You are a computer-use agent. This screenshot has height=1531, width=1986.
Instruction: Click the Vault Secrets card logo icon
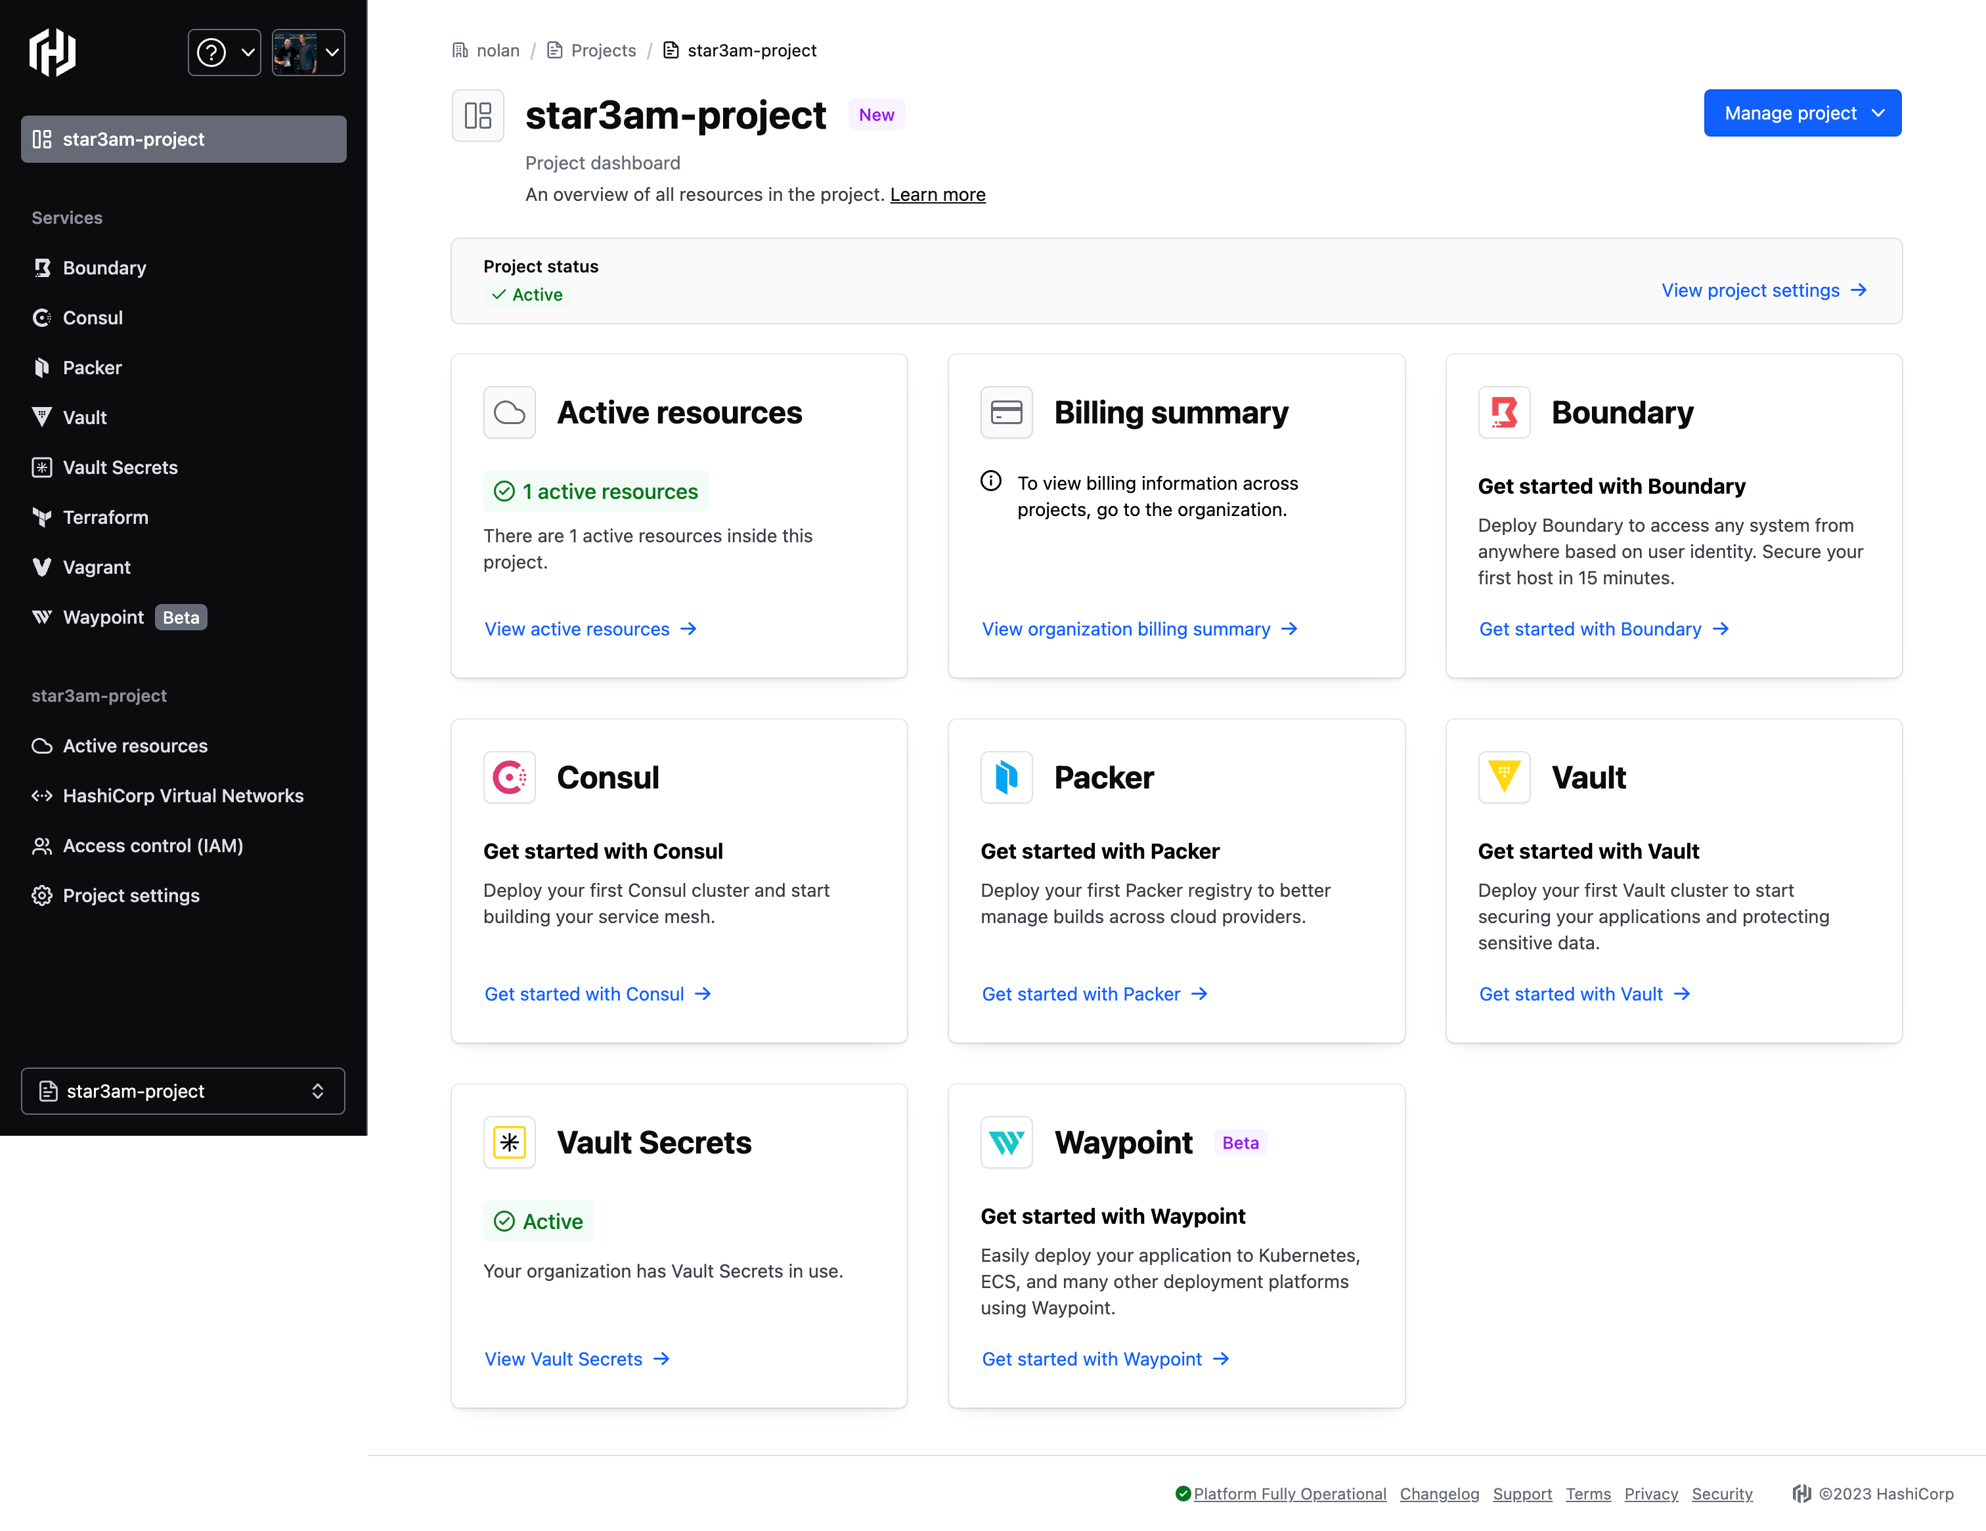[509, 1143]
